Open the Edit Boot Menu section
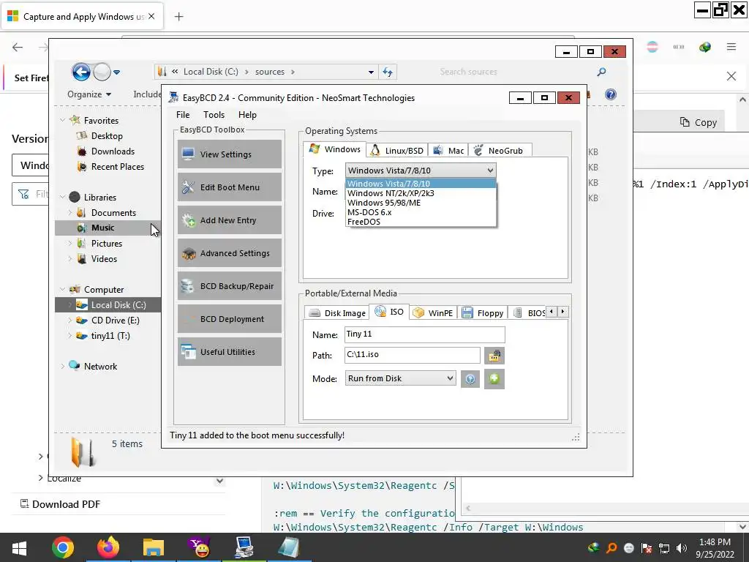The width and height of the screenshot is (749, 562). coord(229,187)
